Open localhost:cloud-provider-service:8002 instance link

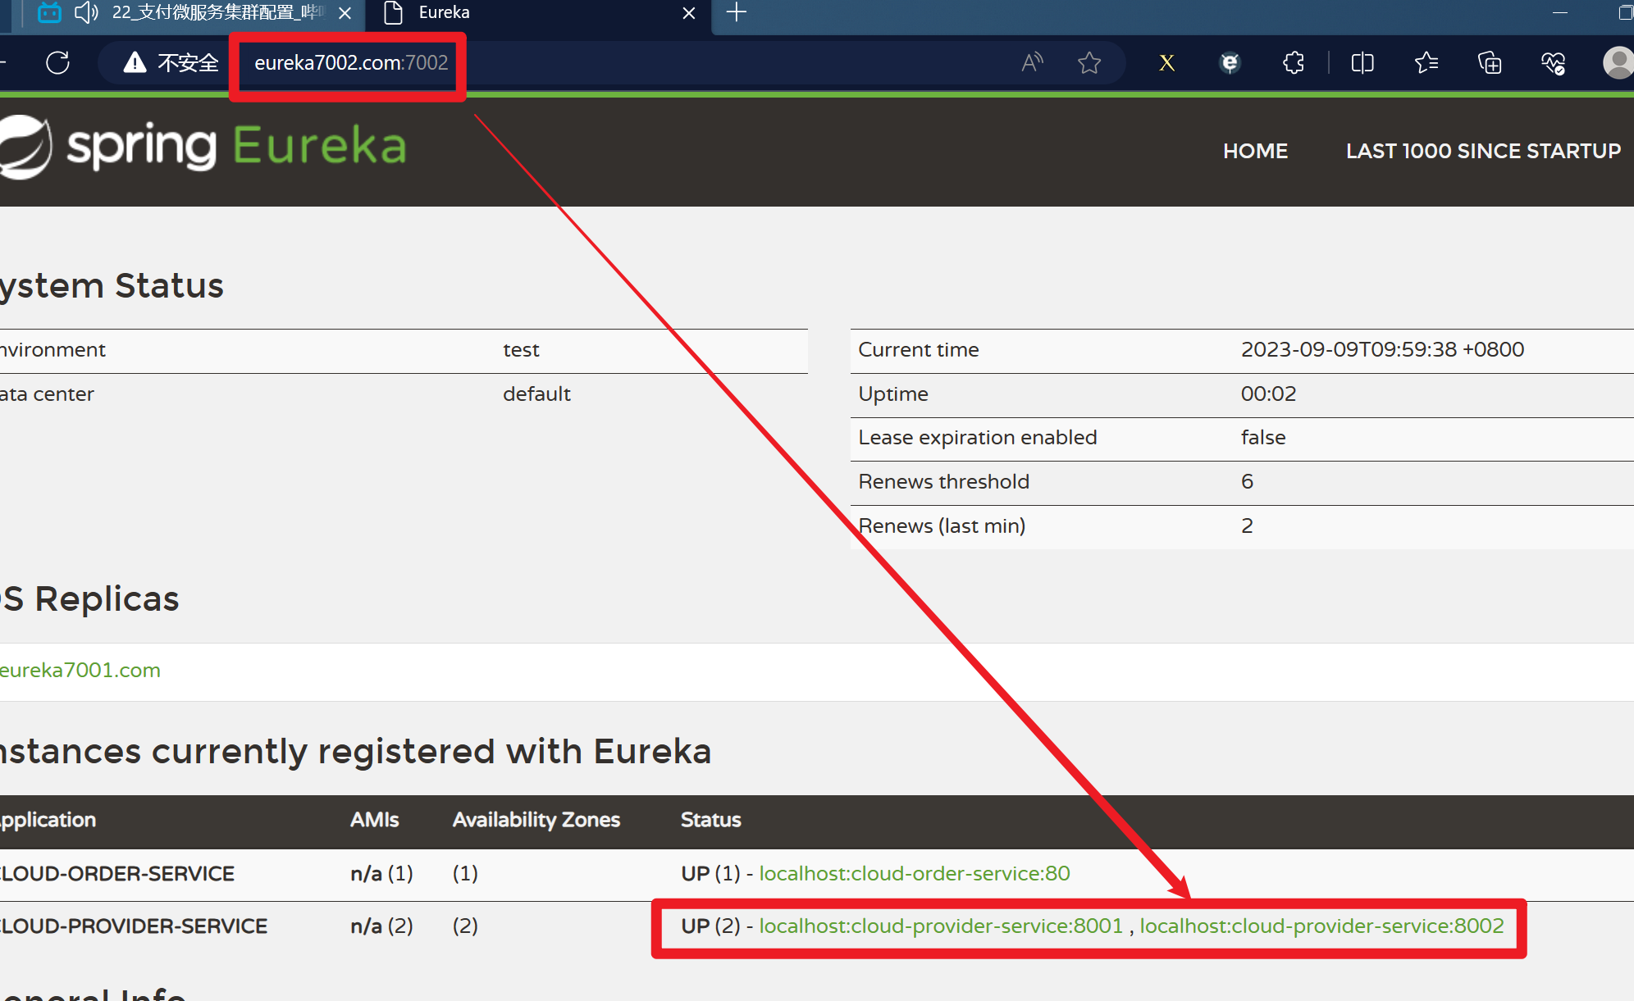pos(1321,926)
